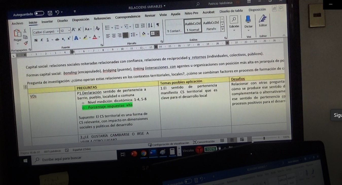Switch to the Vista tab
The height and width of the screenshot is (185, 342).
163,15
